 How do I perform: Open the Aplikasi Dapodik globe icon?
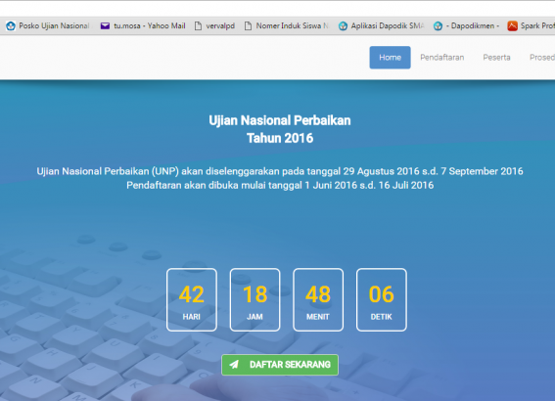coord(343,25)
